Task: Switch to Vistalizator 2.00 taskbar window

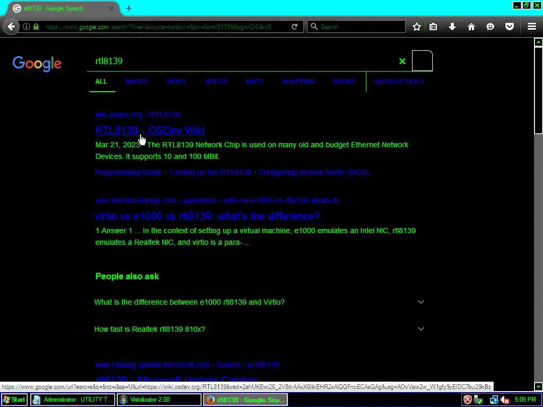Action: pos(159,400)
